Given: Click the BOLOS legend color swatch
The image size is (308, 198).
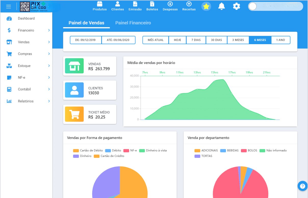Looking at the screenshot, I should click(244, 151).
